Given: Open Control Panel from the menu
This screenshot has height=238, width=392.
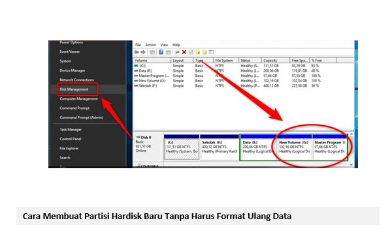Looking at the screenshot, I should pyautogui.click(x=71, y=139).
